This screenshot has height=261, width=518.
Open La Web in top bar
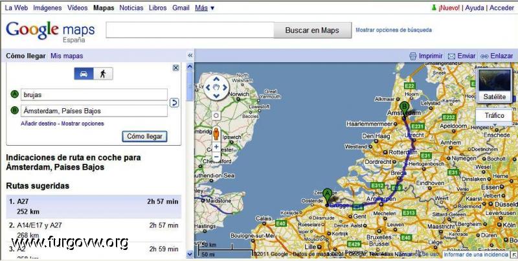(x=16, y=8)
